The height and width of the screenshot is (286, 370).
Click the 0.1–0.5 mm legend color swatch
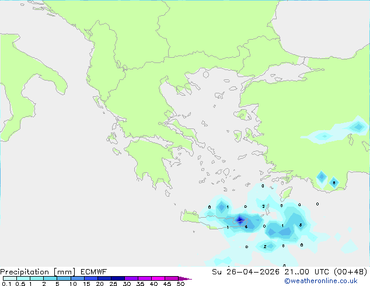tap(10, 278)
